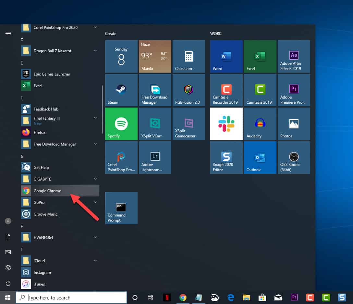Open the Steam tile

[121, 90]
